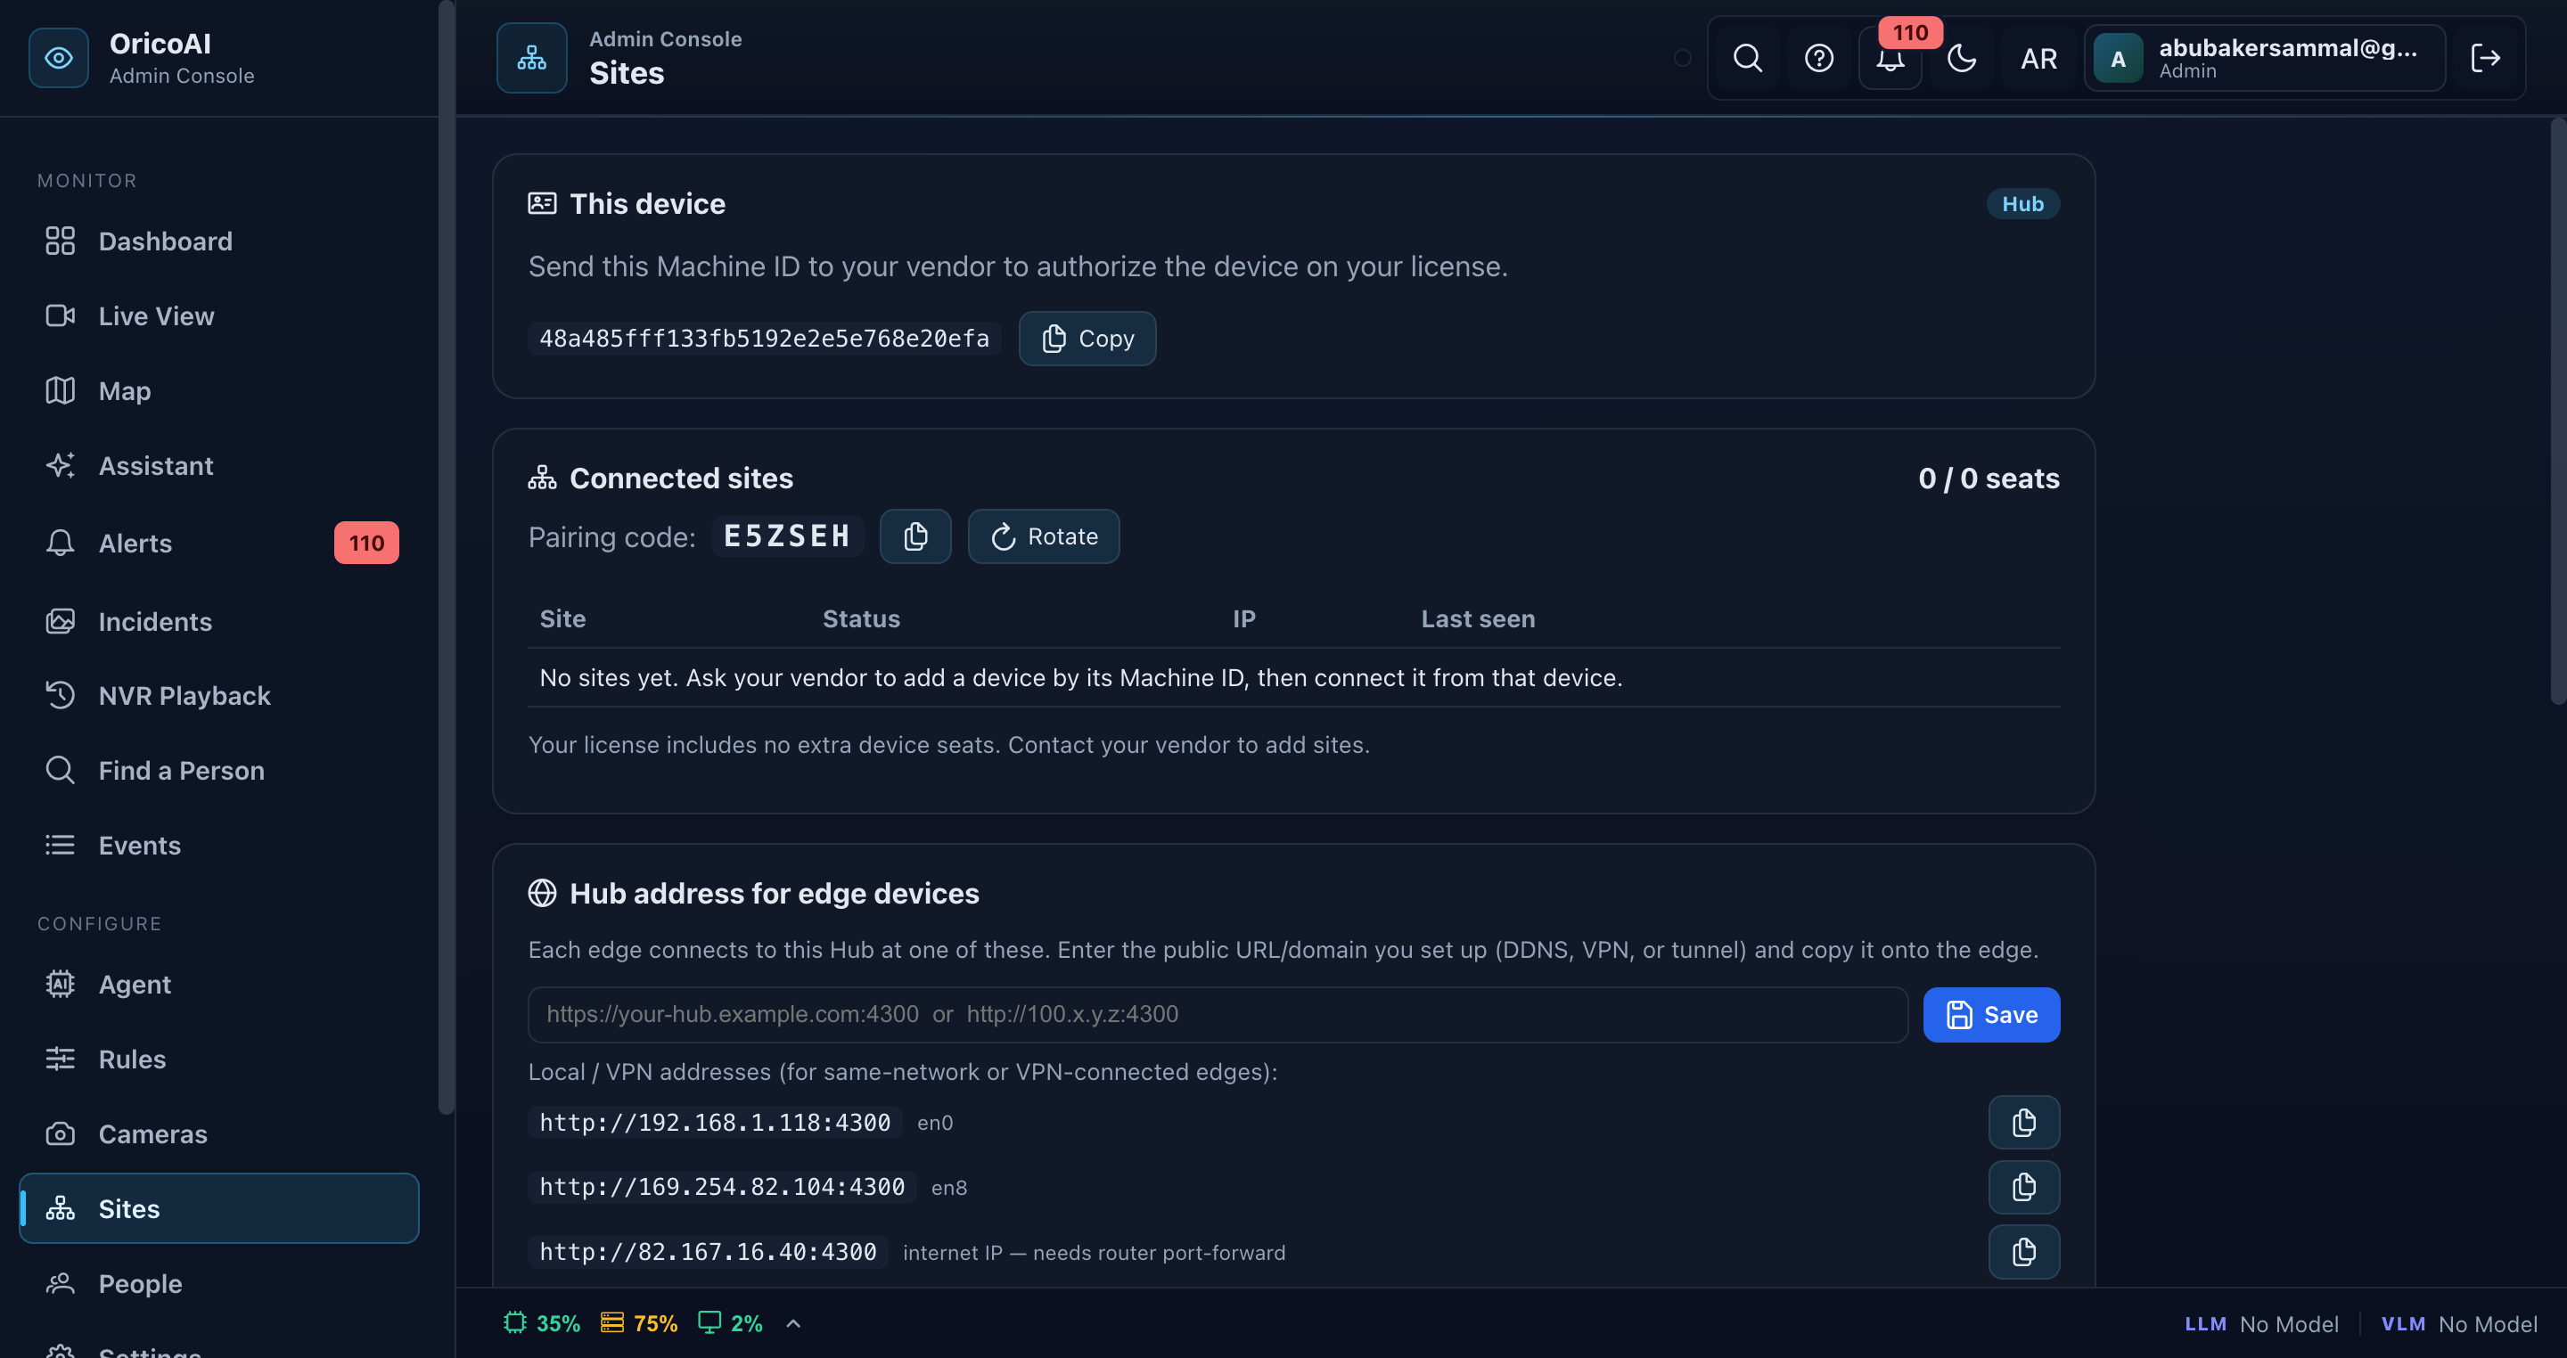Copy the http://169.254.82.104:4300 address
This screenshot has height=1358, width=2567.
tap(2024, 1187)
